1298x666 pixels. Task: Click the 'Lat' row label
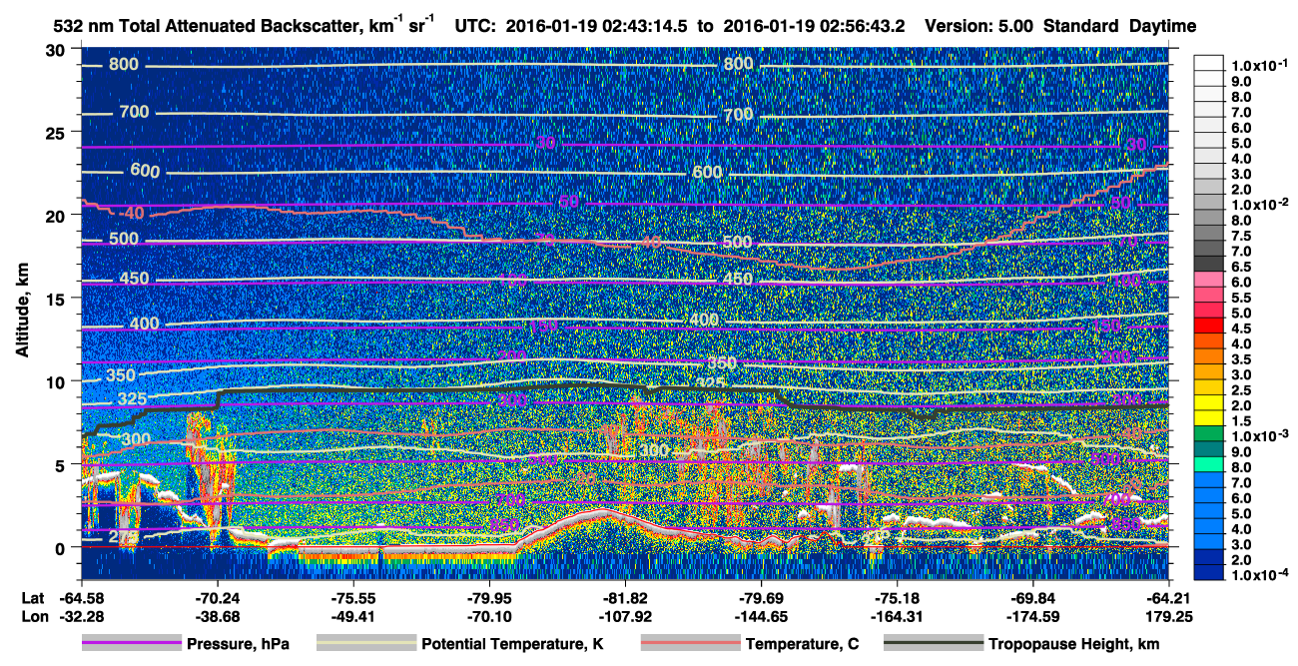33,599
